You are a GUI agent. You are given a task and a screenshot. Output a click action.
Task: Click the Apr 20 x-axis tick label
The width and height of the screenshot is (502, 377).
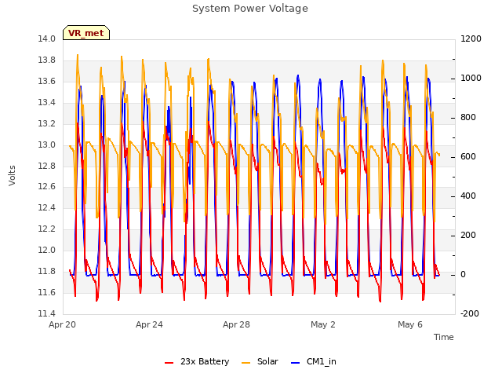tap(62, 324)
